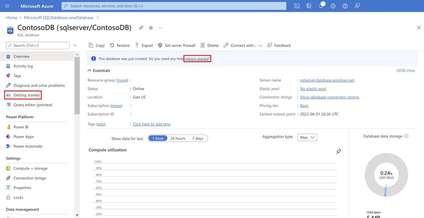Image resolution: width=424 pixels, height=218 pixels.
Task: Click No elastic pool link
Action: click(x=313, y=89)
